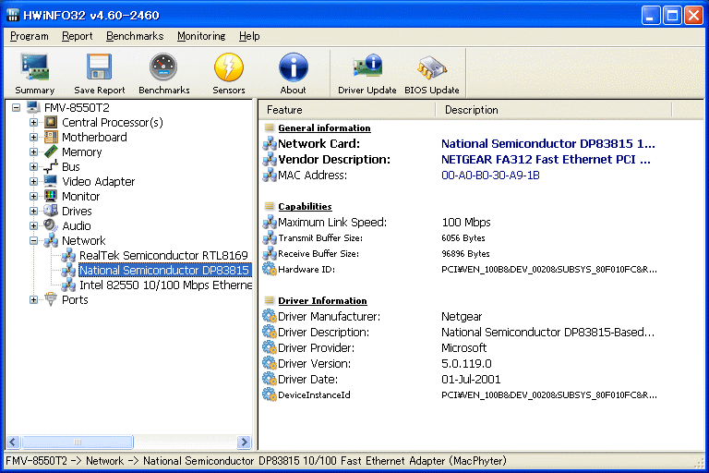Expand the Drives node
The height and width of the screenshot is (473, 709).
tap(33, 211)
